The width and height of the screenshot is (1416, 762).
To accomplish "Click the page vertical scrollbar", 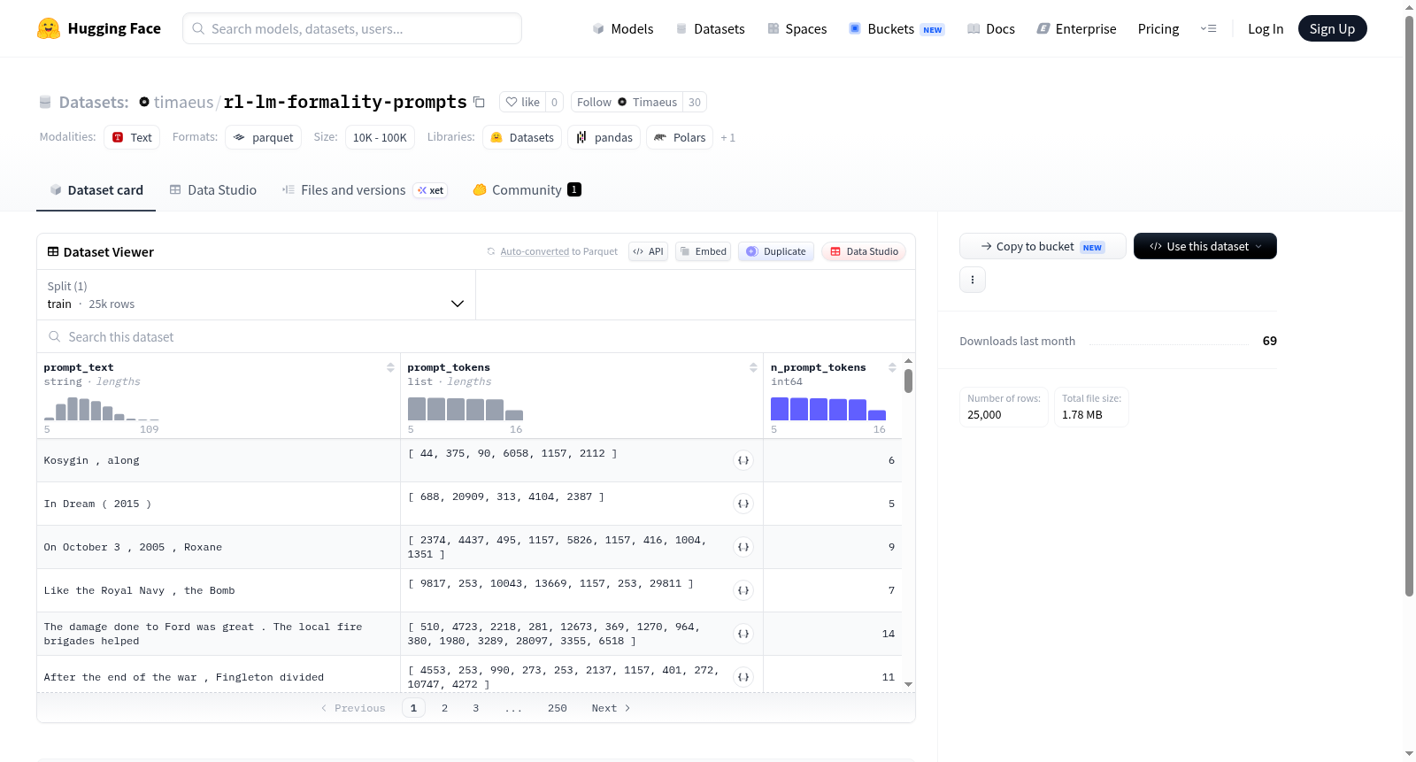I will pos(1409,305).
